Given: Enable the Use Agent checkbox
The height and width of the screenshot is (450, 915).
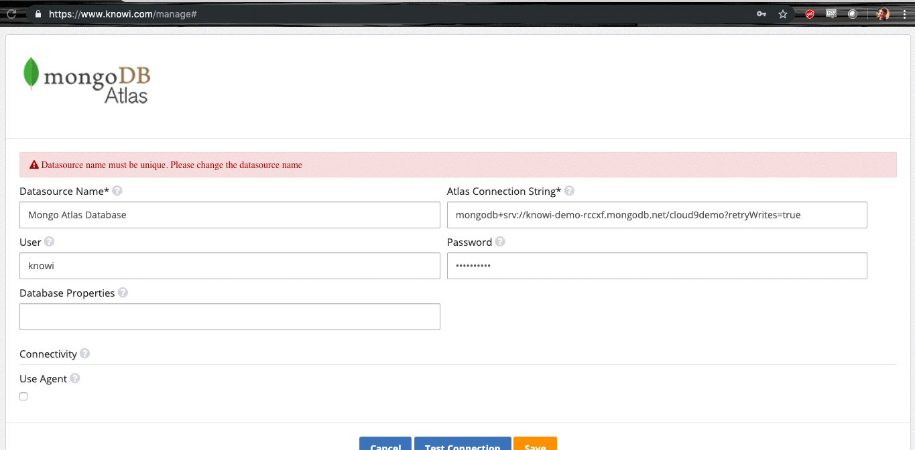Looking at the screenshot, I should pos(23,396).
